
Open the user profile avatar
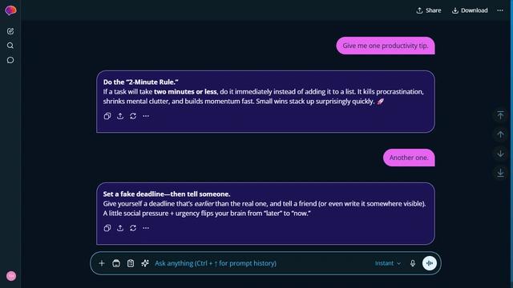coord(11,275)
